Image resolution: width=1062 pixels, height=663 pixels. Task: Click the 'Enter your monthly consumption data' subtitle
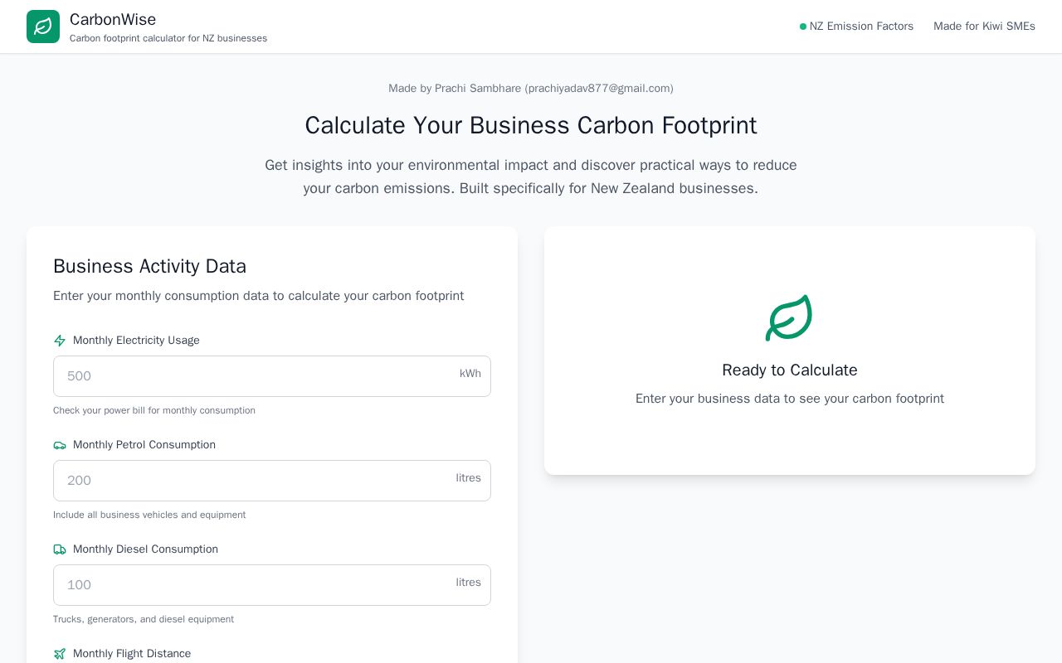[x=259, y=296]
